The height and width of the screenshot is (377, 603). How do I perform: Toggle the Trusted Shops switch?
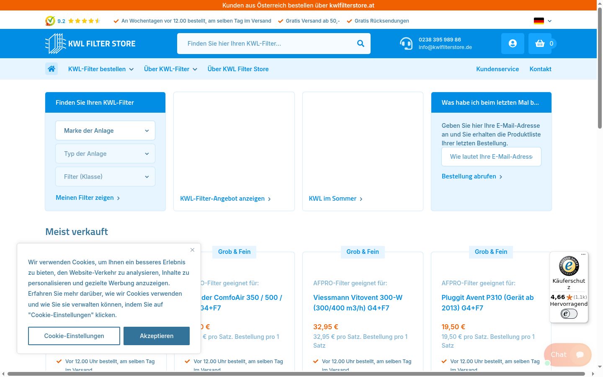(569, 314)
